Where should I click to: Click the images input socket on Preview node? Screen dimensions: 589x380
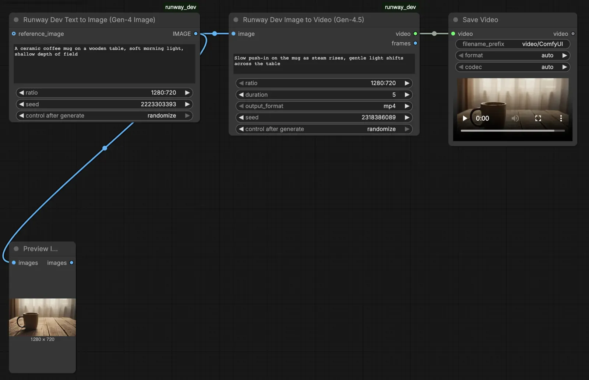[14, 263]
